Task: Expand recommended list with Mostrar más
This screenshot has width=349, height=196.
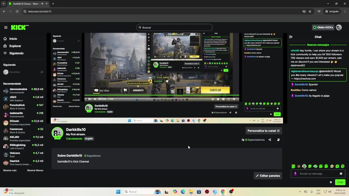Action: click(10, 170)
